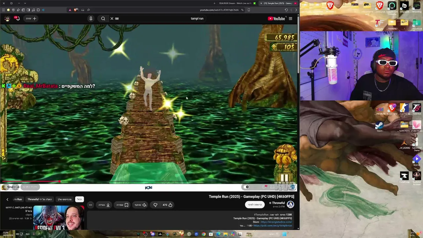Open the Throneful channel avatar
The height and width of the screenshot is (238, 423).
pos(290,205)
